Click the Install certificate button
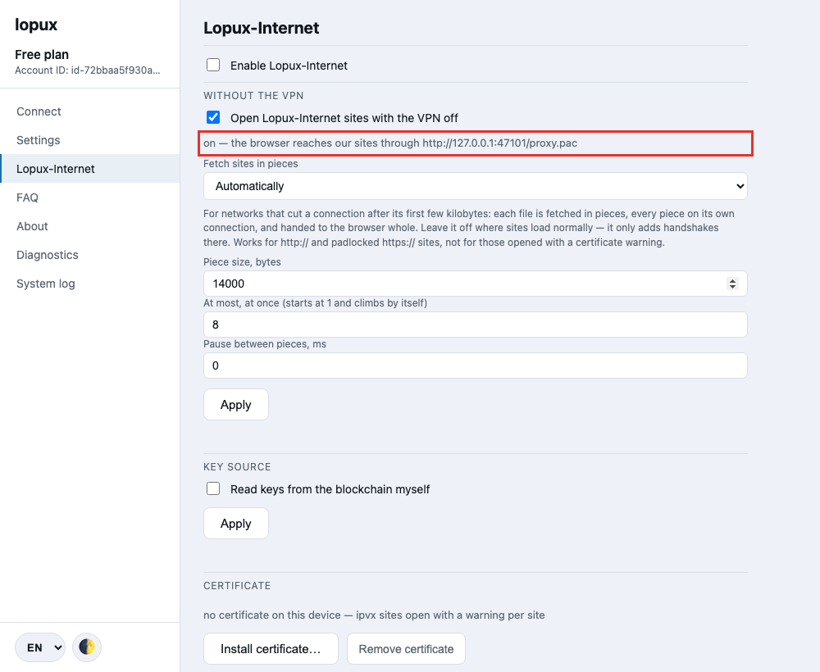 pyautogui.click(x=271, y=648)
